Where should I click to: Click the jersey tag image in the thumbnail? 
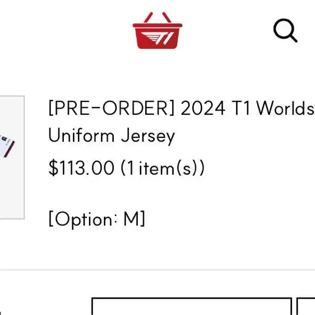tap(8, 146)
